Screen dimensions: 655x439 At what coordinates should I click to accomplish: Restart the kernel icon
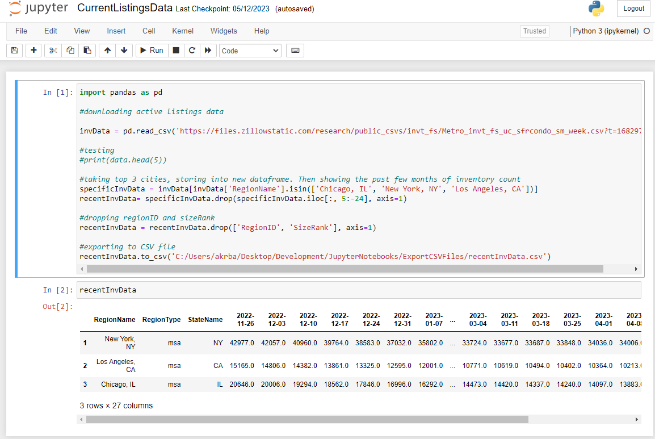[192, 51]
